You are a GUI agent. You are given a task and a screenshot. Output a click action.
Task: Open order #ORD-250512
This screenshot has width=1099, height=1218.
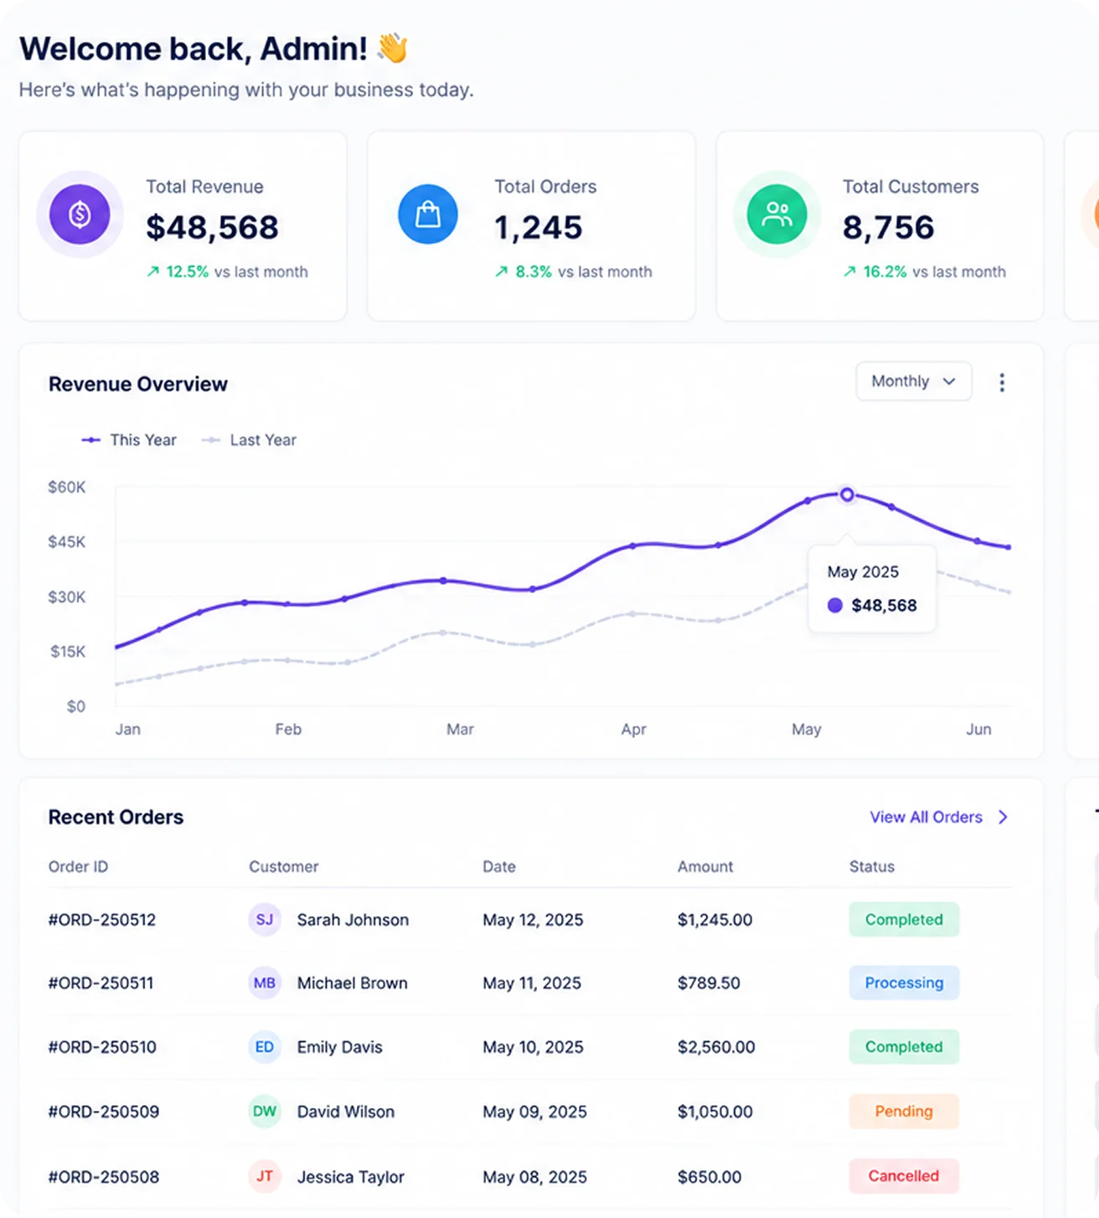point(102,920)
